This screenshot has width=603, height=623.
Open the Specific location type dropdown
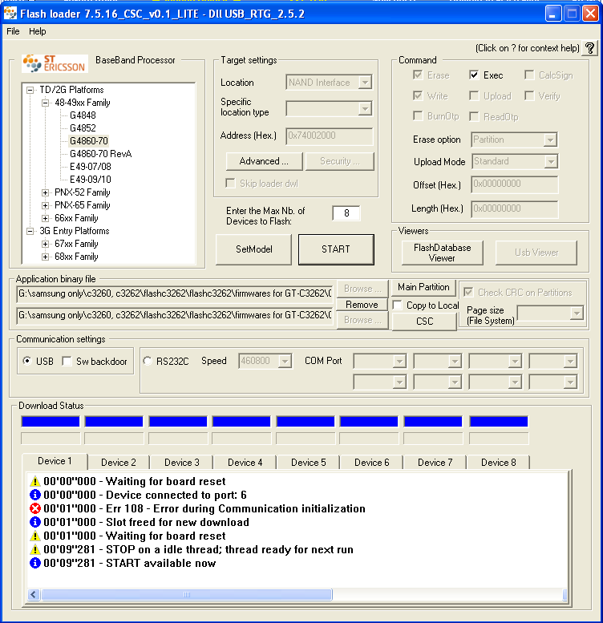pyautogui.click(x=365, y=108)
